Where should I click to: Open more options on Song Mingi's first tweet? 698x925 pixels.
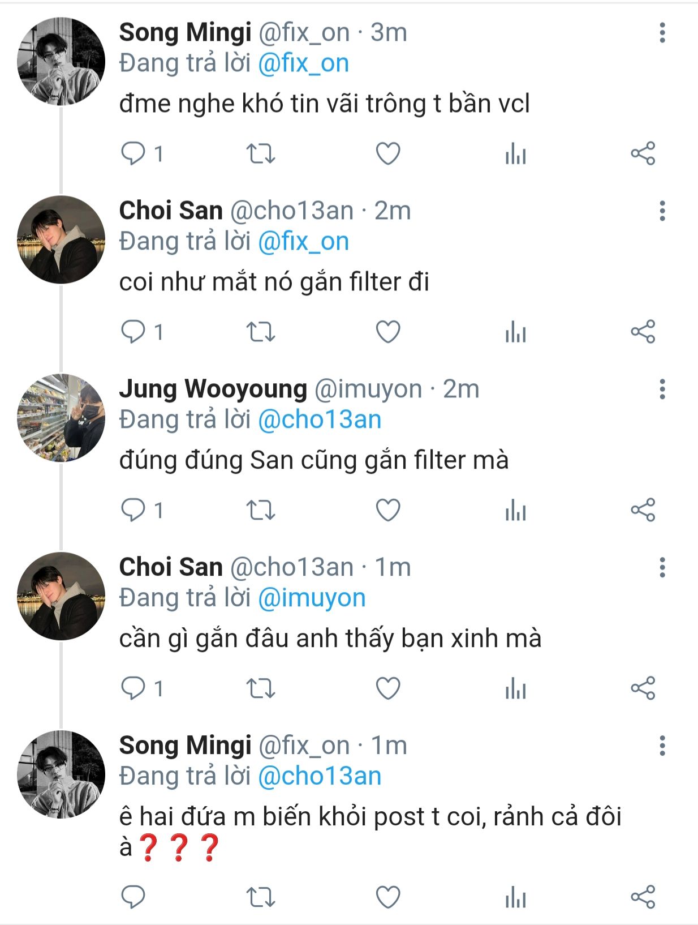point(662,33)
